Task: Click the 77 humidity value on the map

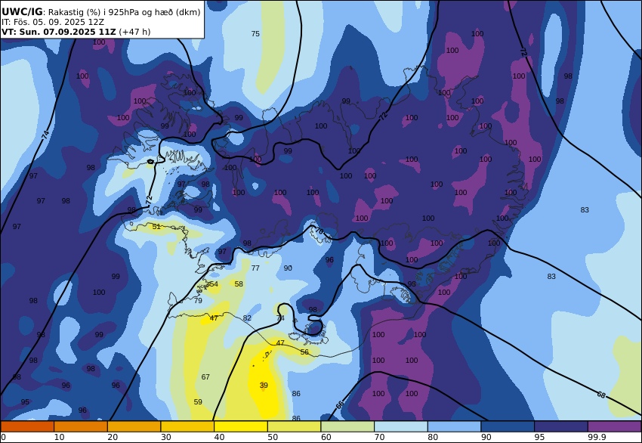Action: 255,268
